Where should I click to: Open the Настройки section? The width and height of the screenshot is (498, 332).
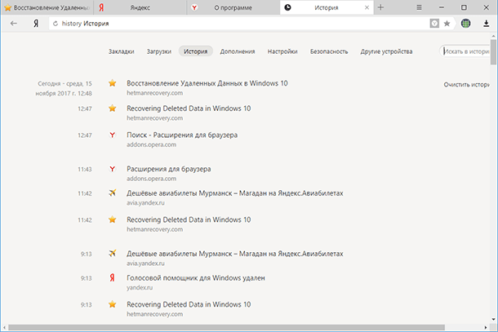pyautogui.click(x=282, y=51)
